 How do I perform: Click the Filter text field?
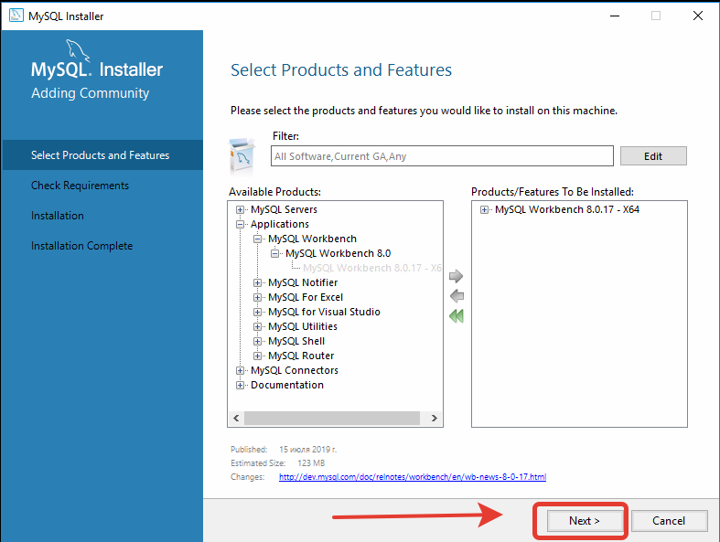pyautogui.click(x=442, y=156)
